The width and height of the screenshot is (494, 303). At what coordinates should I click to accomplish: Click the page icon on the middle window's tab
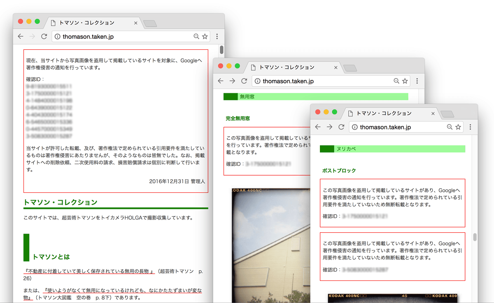point(253,67)
